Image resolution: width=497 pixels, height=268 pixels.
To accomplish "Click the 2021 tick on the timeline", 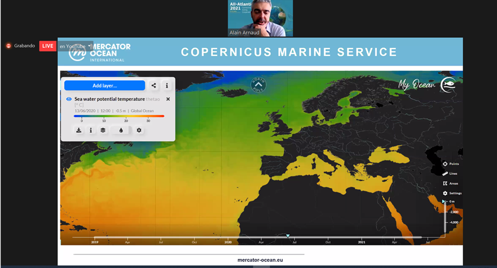I will [x=362, y=242].
